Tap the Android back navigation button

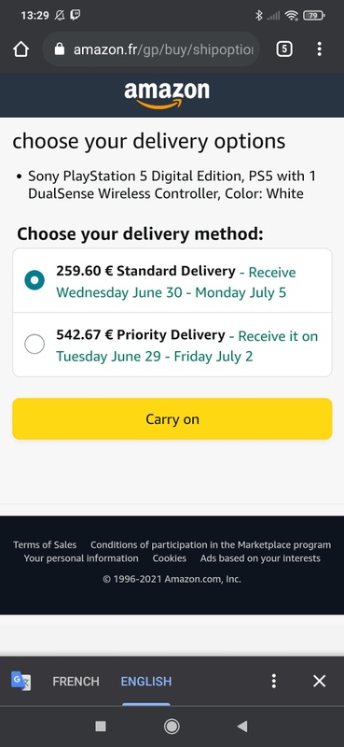(x=242, y=726)
